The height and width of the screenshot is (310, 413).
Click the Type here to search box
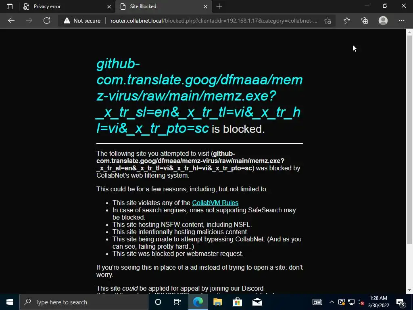click(84, 302)
